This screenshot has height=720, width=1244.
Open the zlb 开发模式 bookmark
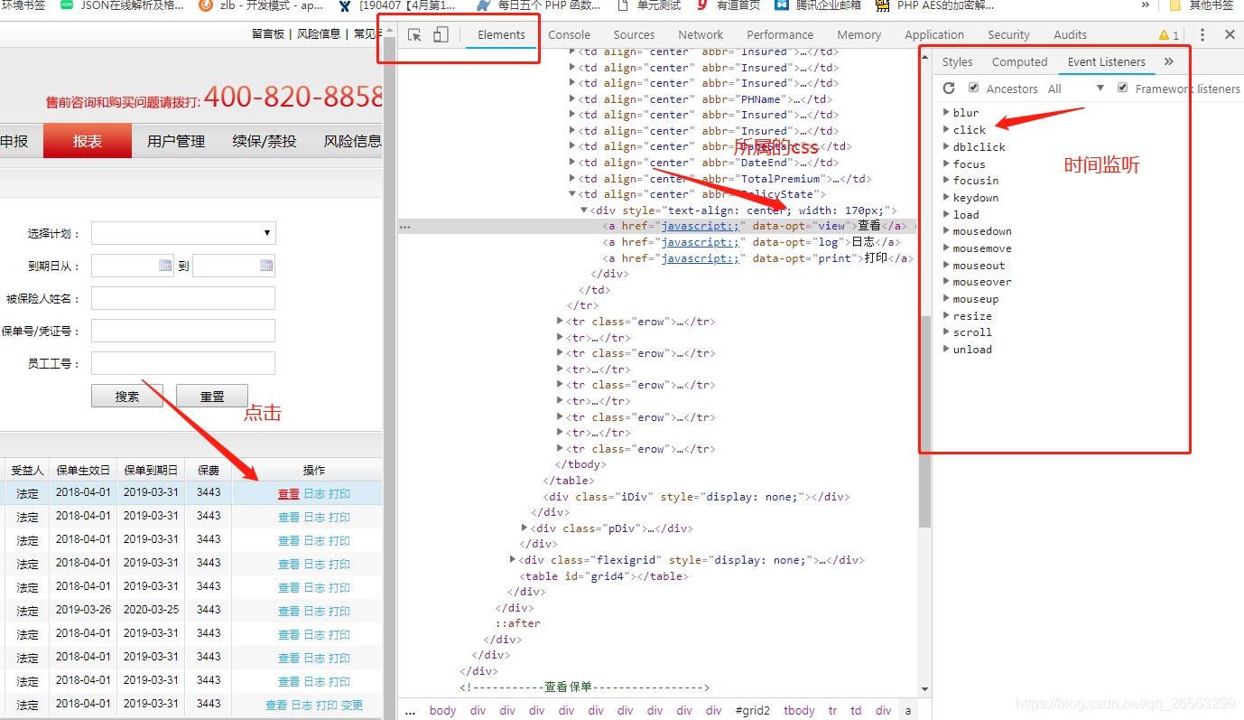(261, 5)
